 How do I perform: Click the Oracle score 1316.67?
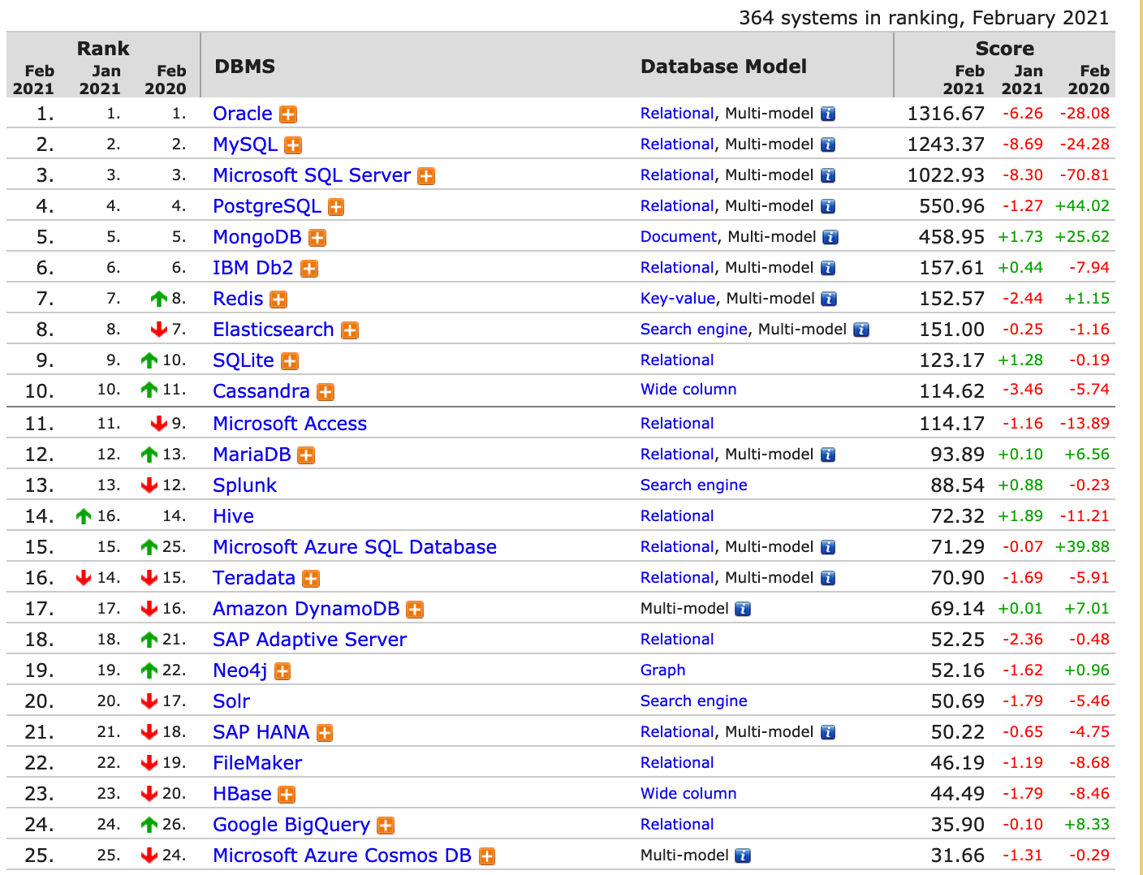pyautogui.click(x=946, y=114)
